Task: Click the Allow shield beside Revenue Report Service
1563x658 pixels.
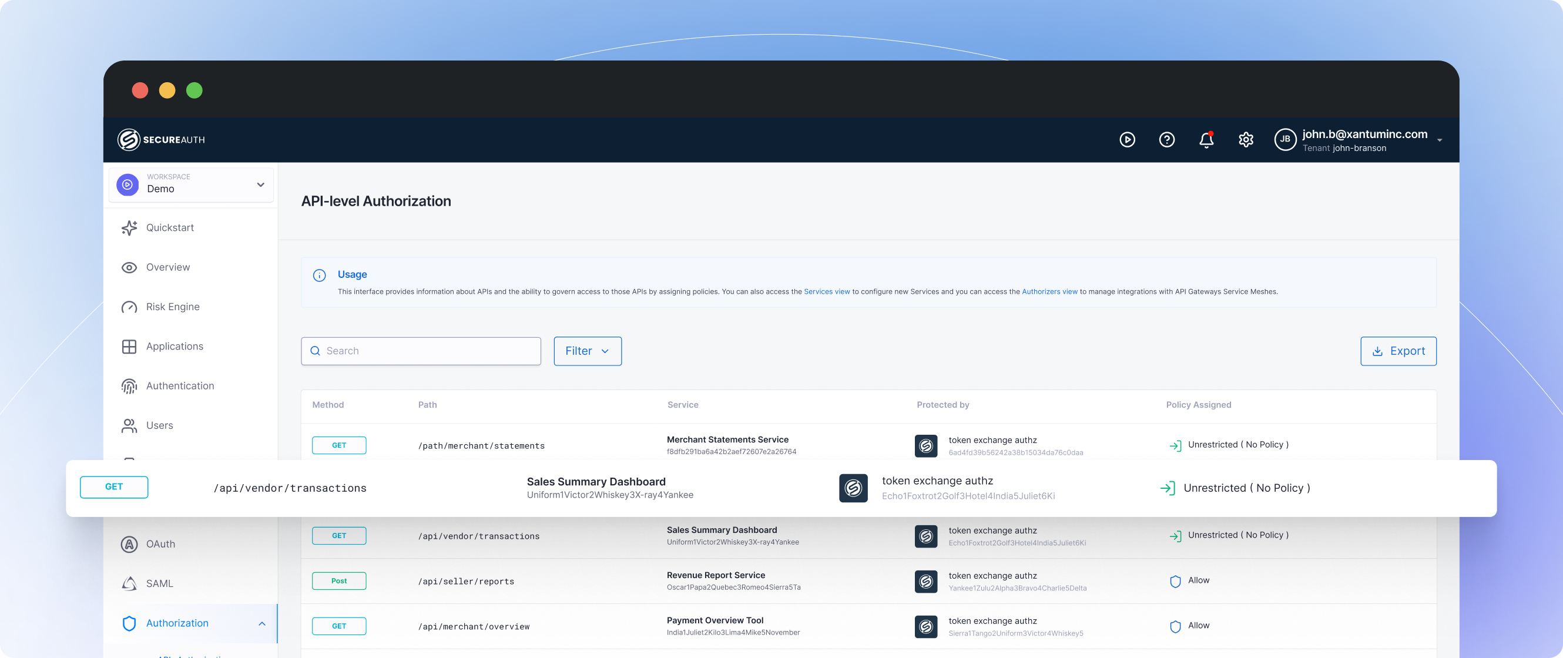Action: (1175, 581)
